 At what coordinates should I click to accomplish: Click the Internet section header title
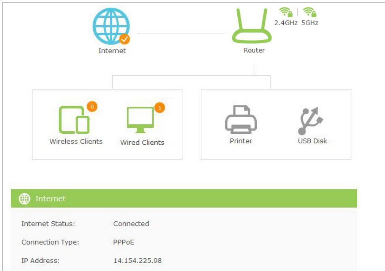point(50,198)
